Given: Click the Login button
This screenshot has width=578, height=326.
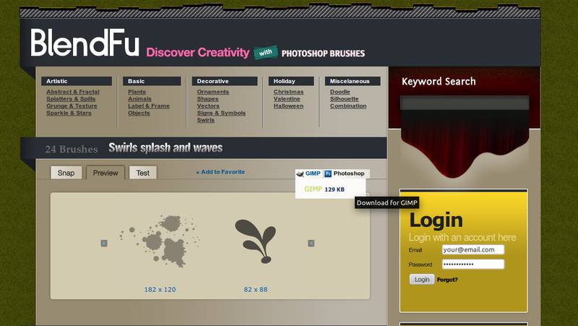Looking at the screenshot, I should (422, 279).
